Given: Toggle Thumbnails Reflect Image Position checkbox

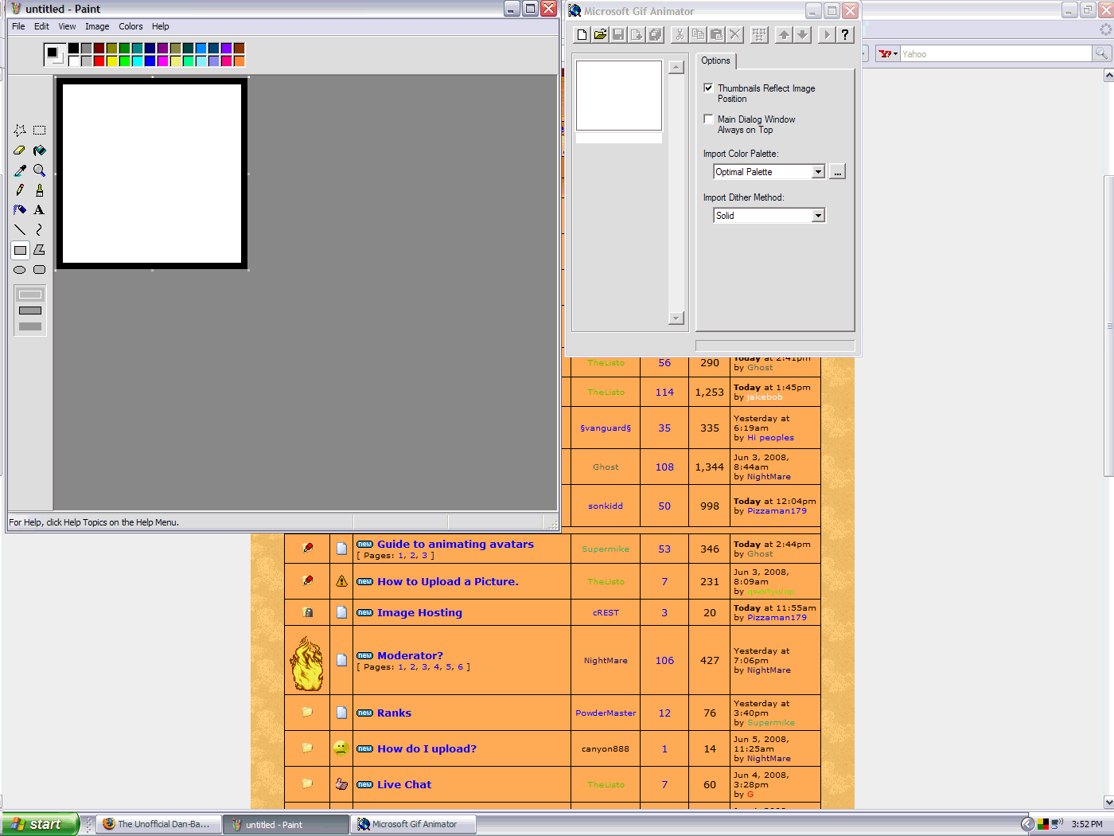Looking at the screenshot, I should coord(708,88).
